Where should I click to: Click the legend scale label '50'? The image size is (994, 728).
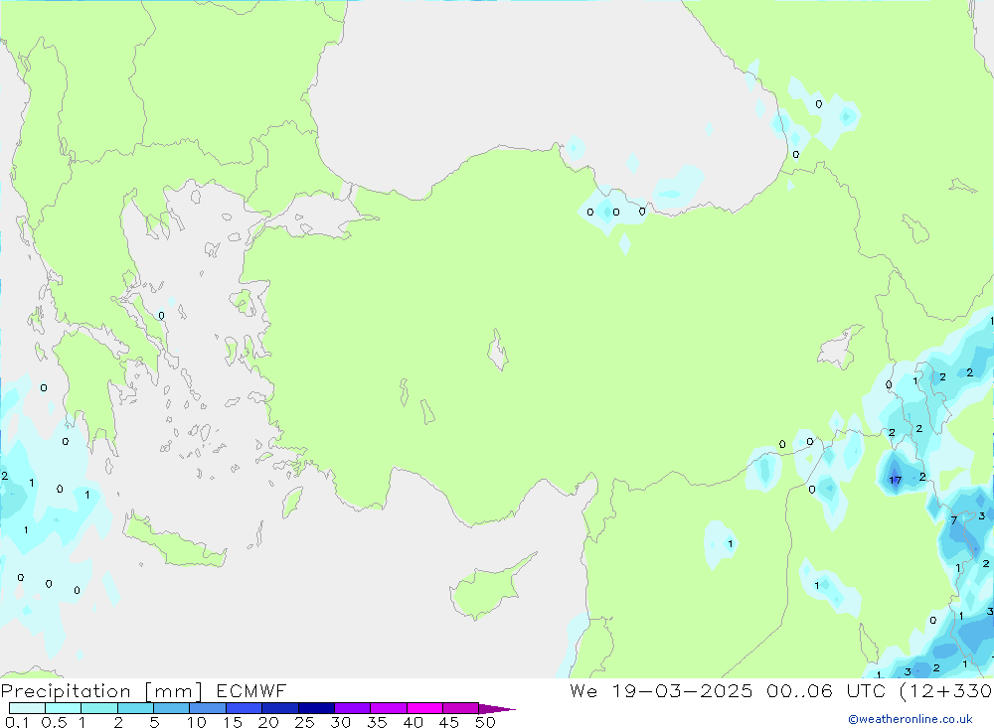(x=485, y=722)
